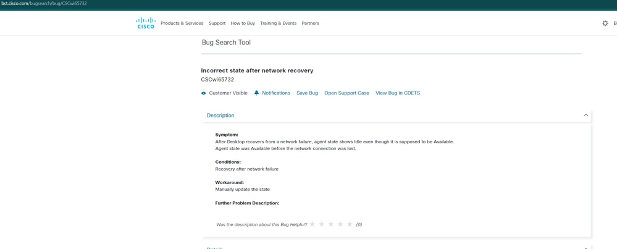
Task: Rate description with the fourth star
Action: [340, 224]
